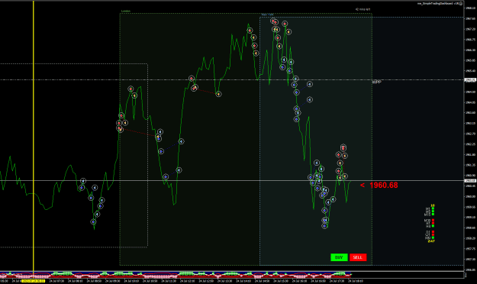Screen dimensions: 477x284
Task: Click the WPP level price tag on axis
Action: coord(470,79)
